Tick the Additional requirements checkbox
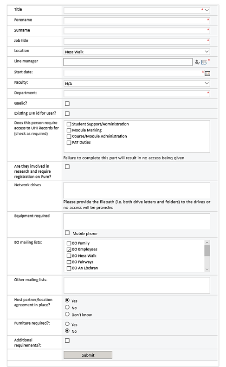 click(x=67, y=341)
